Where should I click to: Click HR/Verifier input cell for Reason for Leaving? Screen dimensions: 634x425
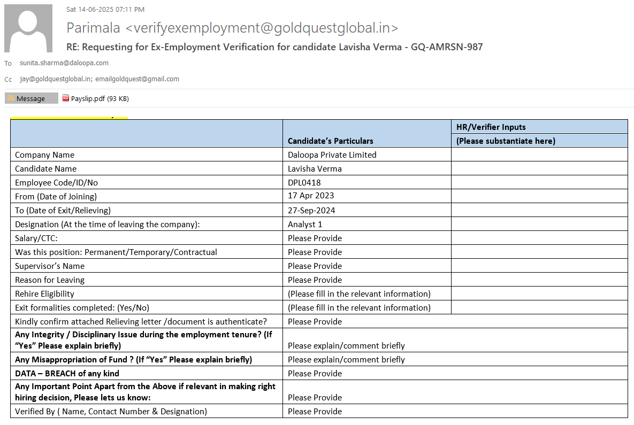tap(539, 280)
